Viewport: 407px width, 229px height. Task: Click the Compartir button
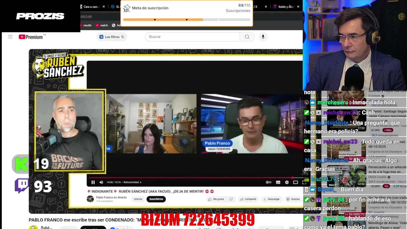(248, 199)
